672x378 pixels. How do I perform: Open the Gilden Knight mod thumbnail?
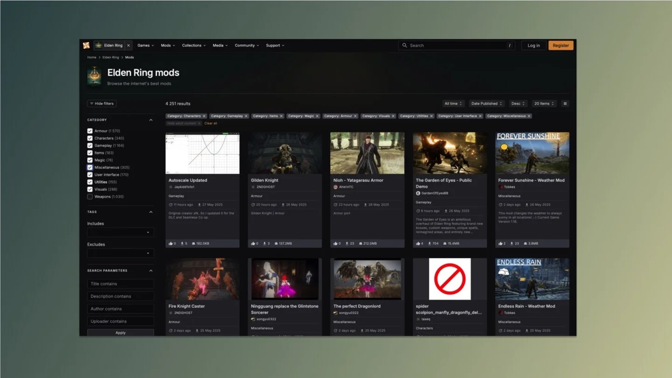click(x=285, y=153)
